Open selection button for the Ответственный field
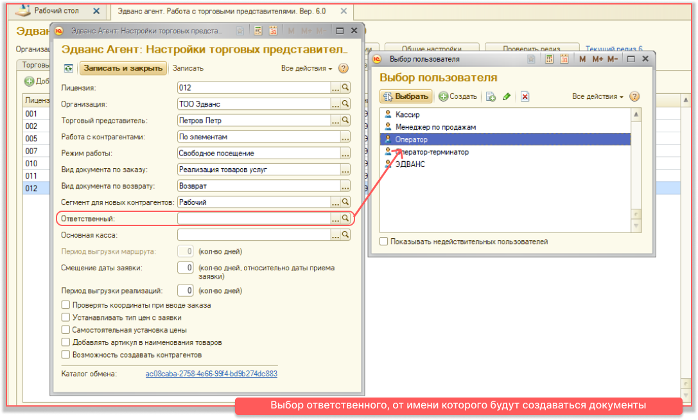Image resolution: width=698 pixels, height=420 pixels. click(x=336, y=219)
